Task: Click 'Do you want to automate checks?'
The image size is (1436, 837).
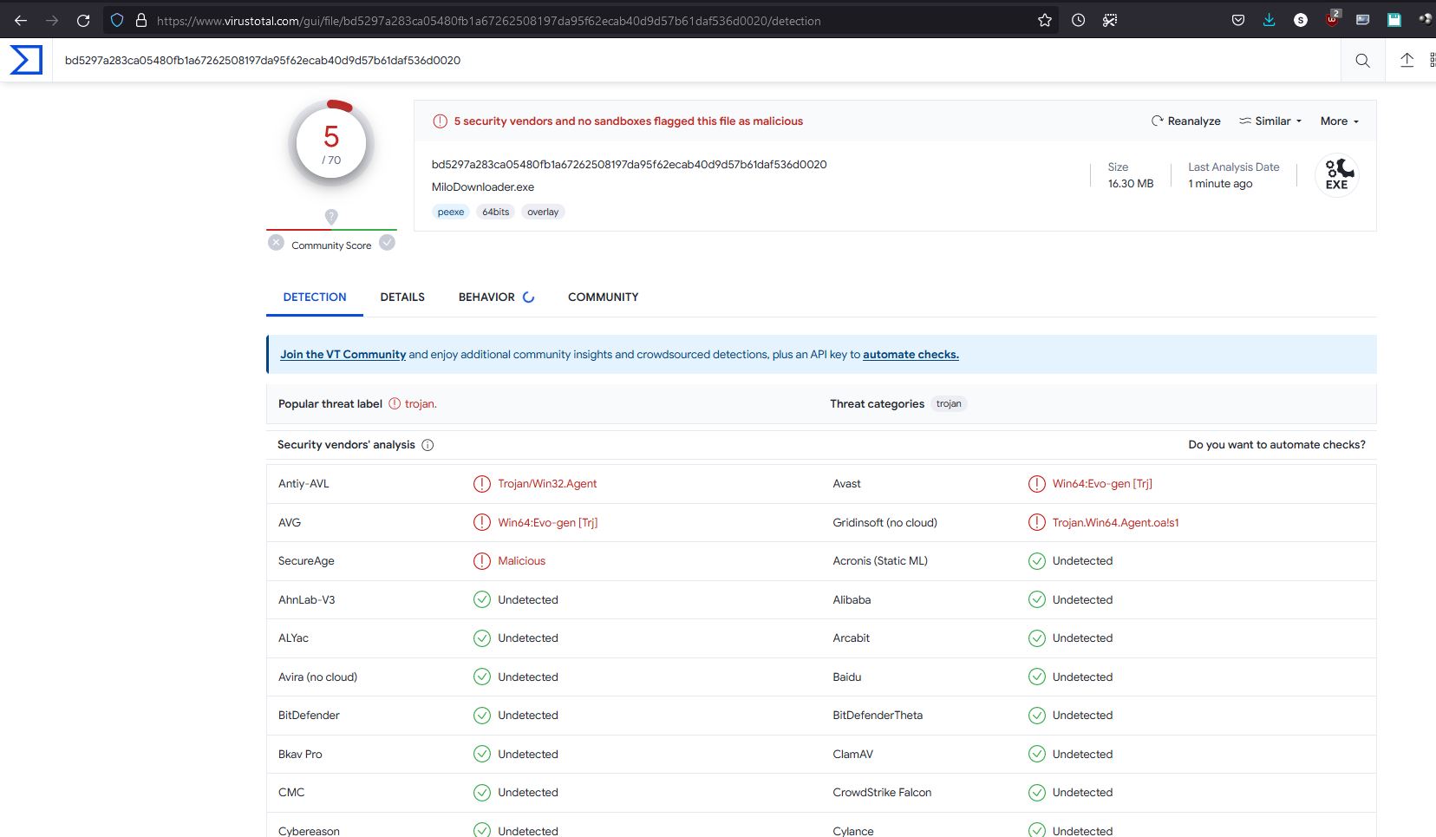Action: coord(1276,445)
